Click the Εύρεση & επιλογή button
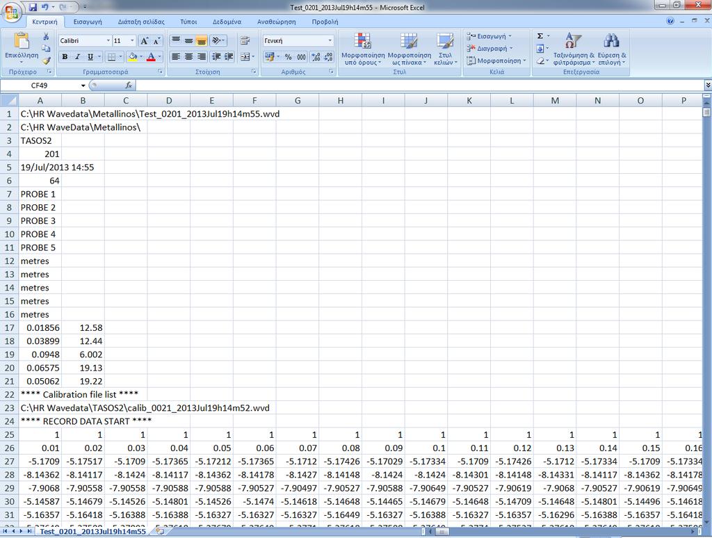This screenshot has width=712, height=538. pos(612,49)
